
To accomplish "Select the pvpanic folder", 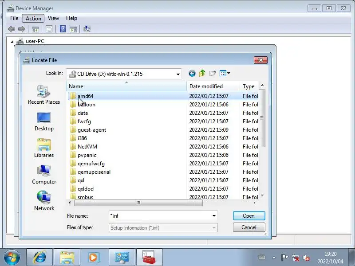I will 162,155.
